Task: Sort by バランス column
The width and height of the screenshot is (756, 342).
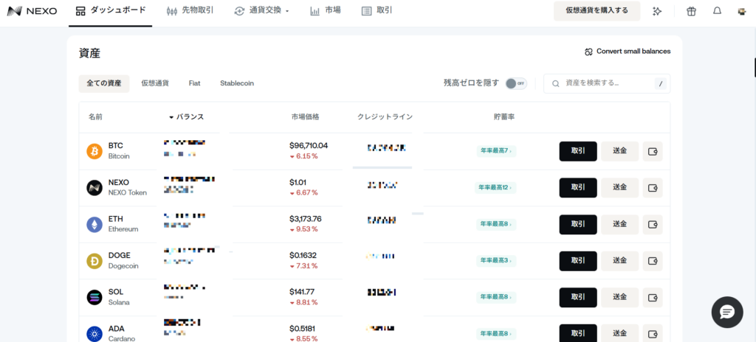Action: pos(186,117)
